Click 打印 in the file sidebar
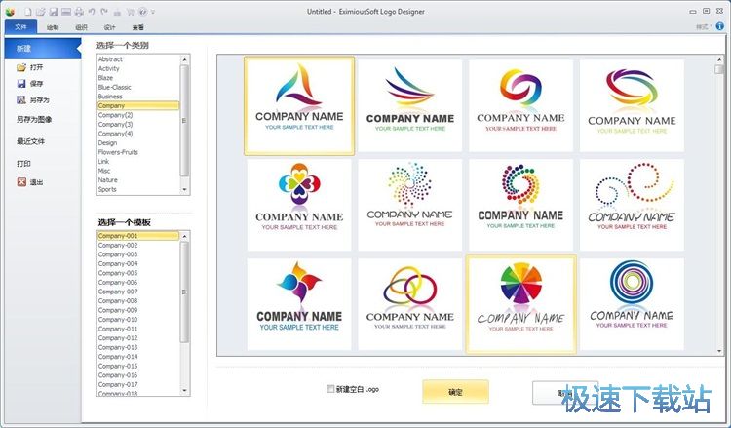This screenshot has height=428, width=731. click(23, 163)
